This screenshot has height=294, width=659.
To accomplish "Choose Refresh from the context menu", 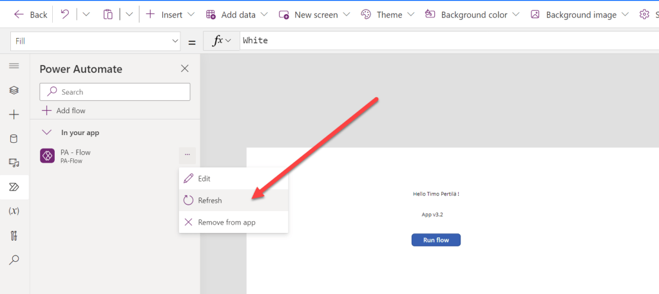I will [210, 201].
